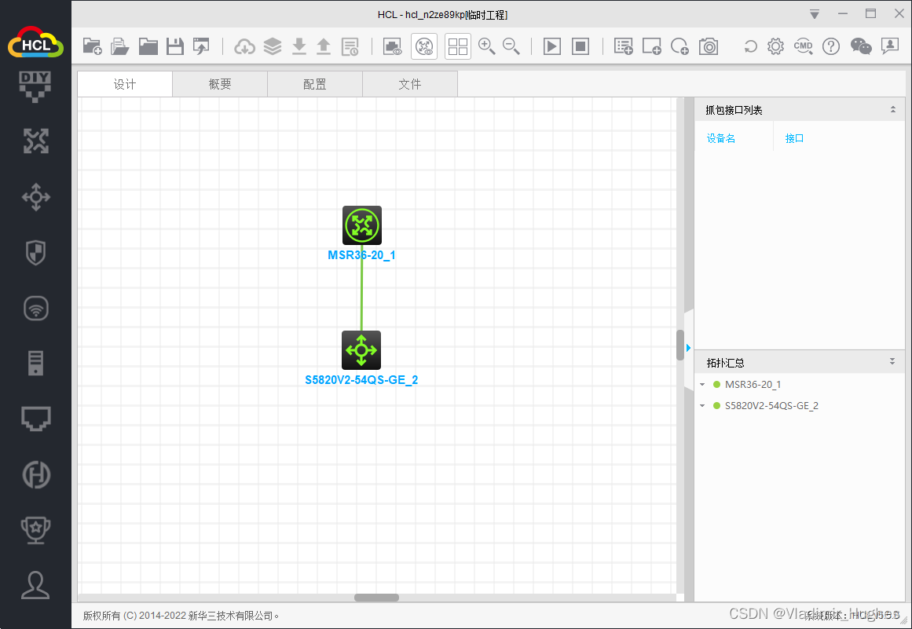Open the CMD search tool
Image resolution: width=912 pixels, height=629 pixels.
pos(804,46)
